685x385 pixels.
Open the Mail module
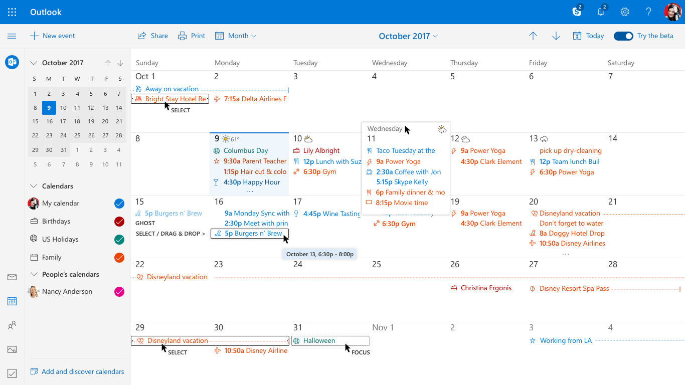[x=12, y=277]
